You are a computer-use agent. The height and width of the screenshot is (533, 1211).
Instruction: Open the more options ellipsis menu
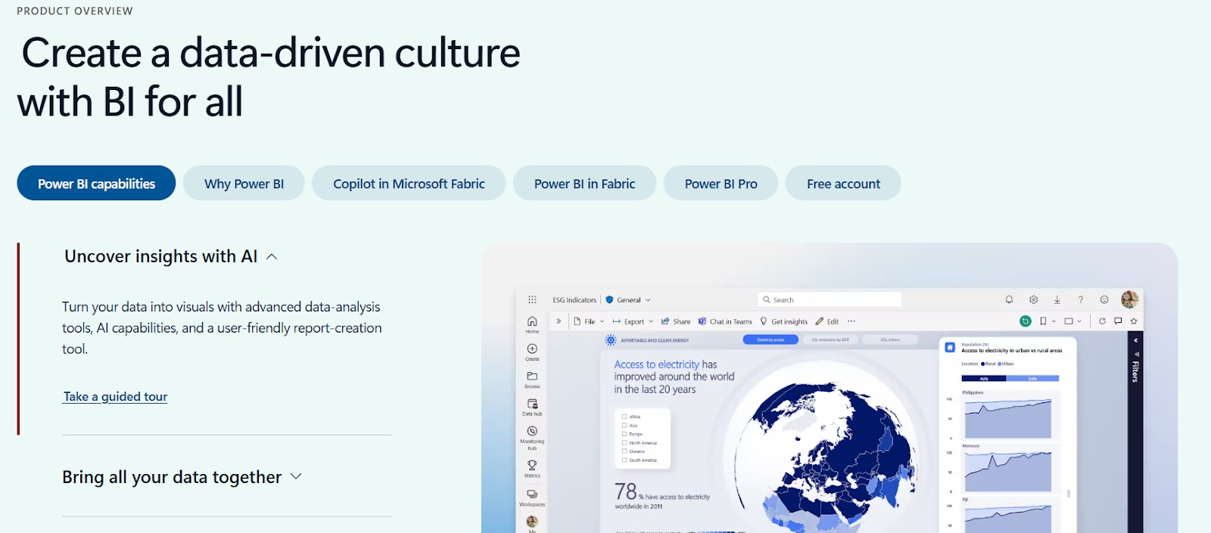point(851,321)
